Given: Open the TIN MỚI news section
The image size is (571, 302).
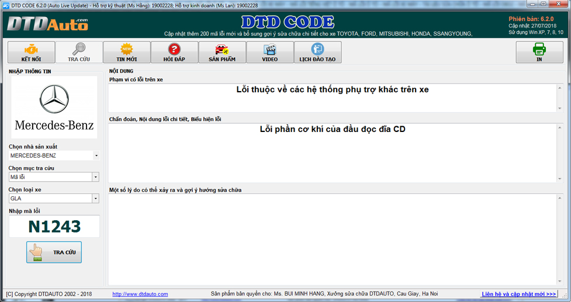Looking at the screenshot, I should 127,53.
